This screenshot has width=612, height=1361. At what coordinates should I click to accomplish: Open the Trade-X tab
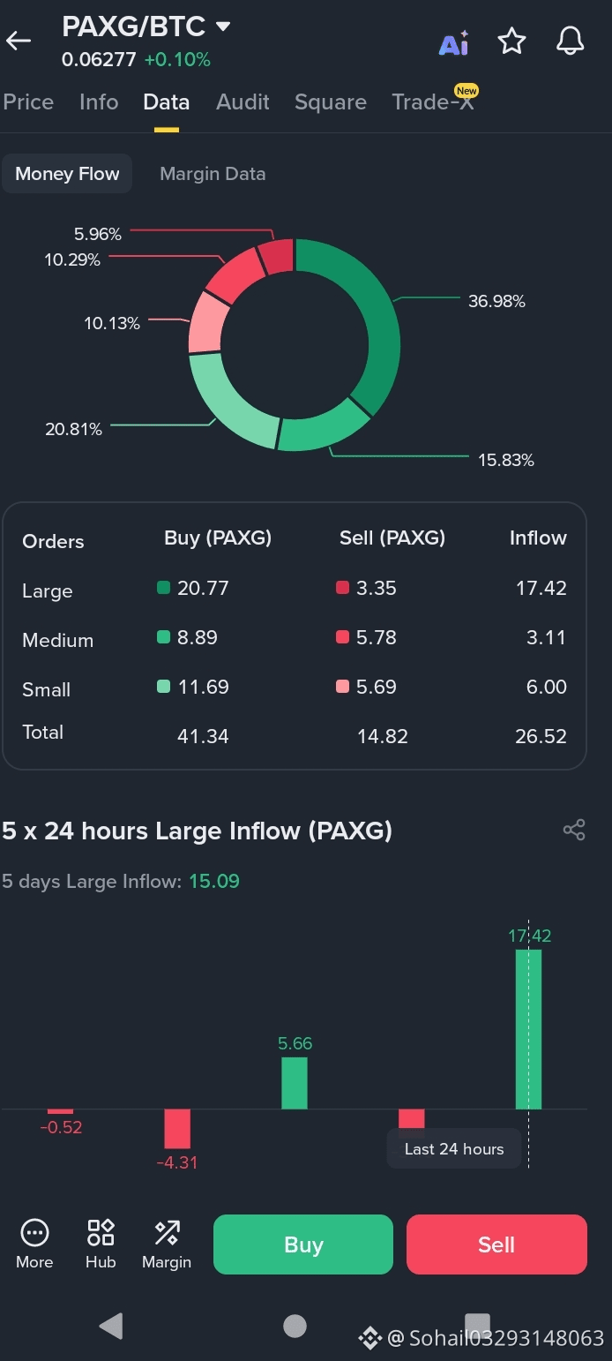(434, 101)
